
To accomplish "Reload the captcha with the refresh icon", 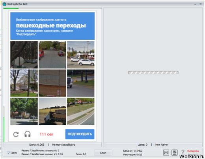I will coord(16,134).
